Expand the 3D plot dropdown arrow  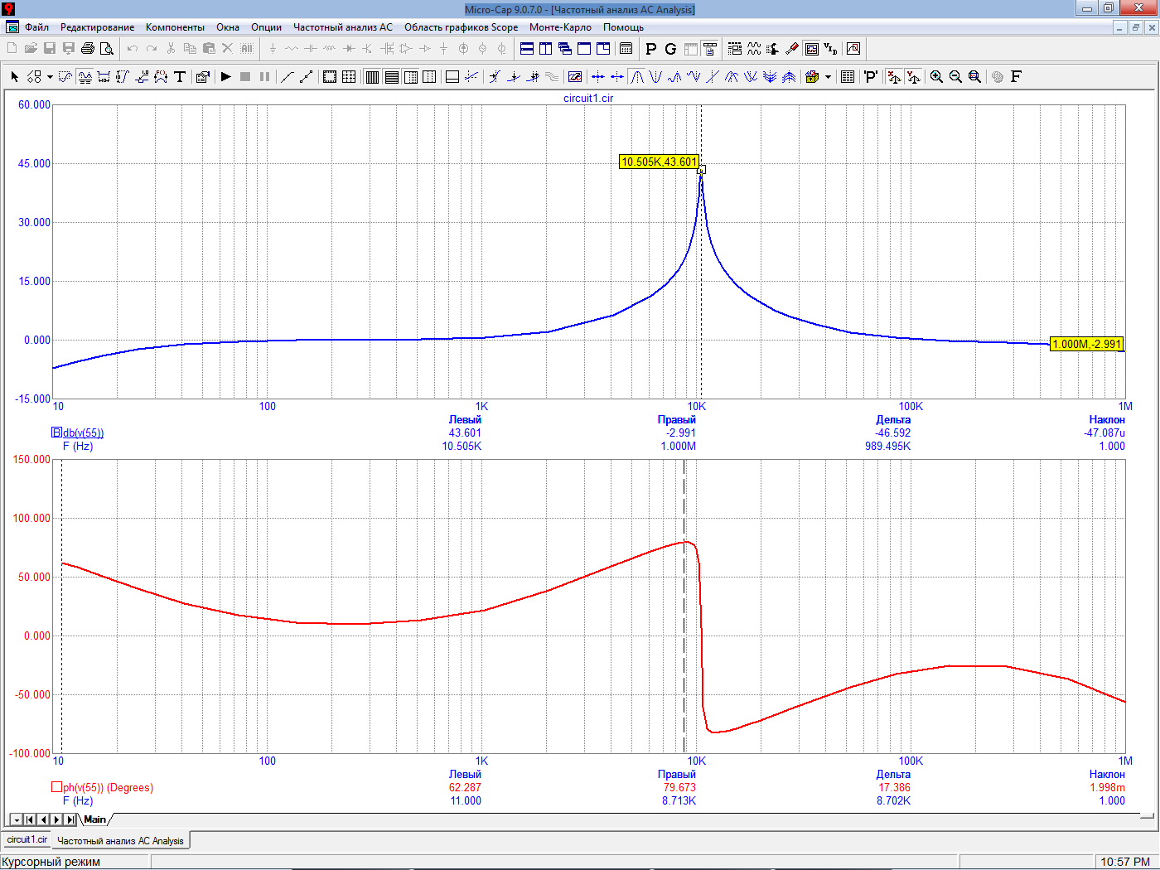click(828, 76)
